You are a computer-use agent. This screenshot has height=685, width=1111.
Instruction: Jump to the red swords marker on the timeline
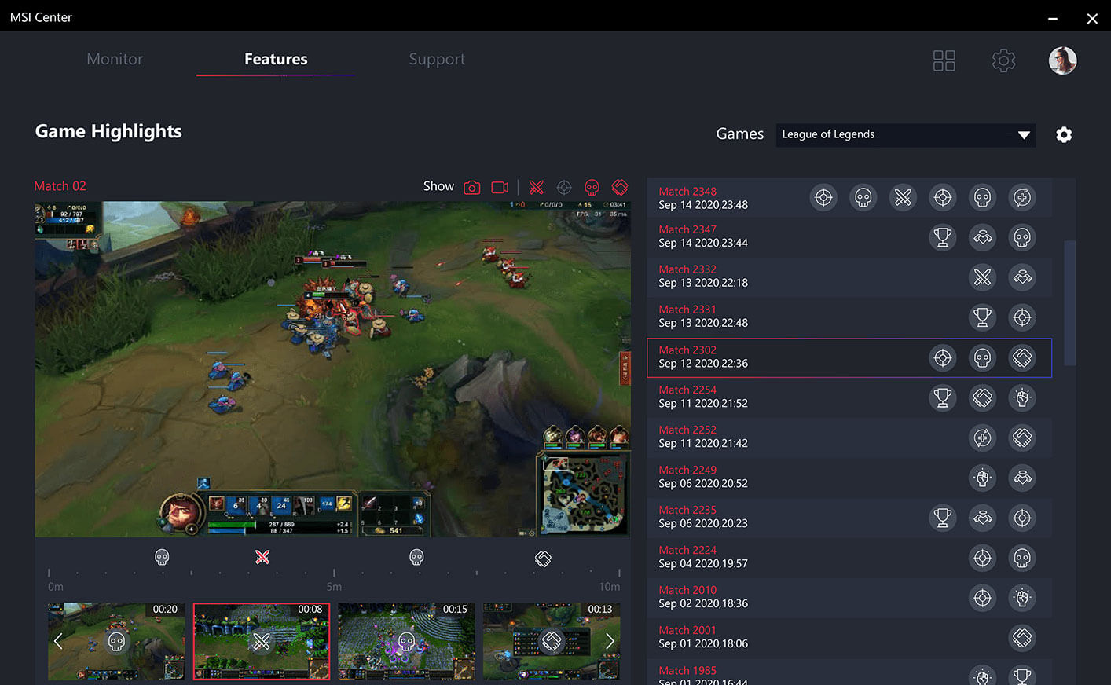click(x=262, y=557)
